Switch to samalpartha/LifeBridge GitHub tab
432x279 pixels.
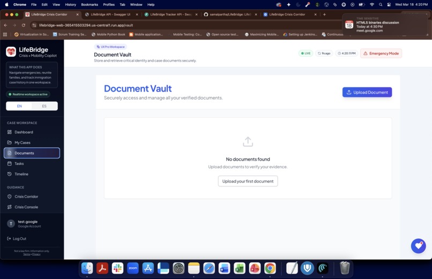tap(230, 14)
